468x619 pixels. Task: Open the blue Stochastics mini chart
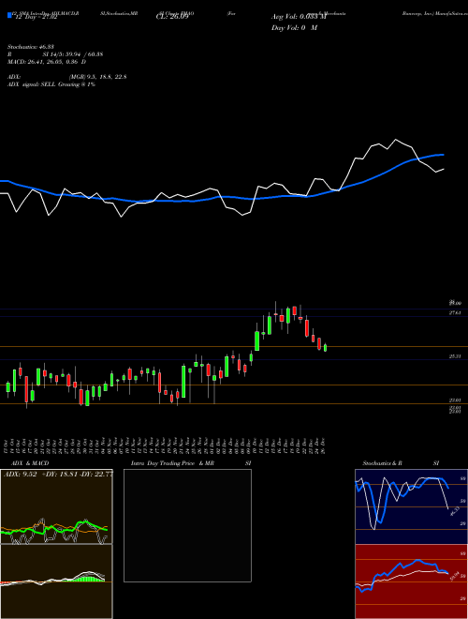pyautogui.click(x=411, y=506)
